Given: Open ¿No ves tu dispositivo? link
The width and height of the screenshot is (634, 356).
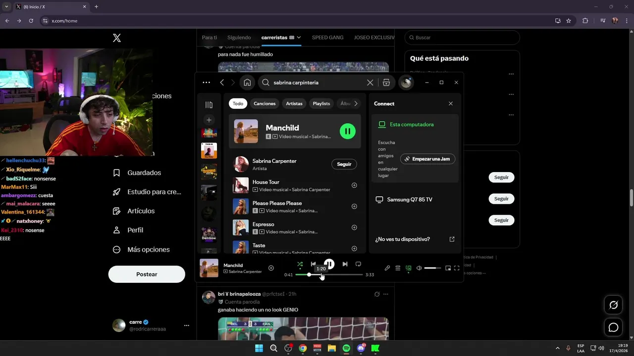Looking at the screenshot, I should point(415,239).
